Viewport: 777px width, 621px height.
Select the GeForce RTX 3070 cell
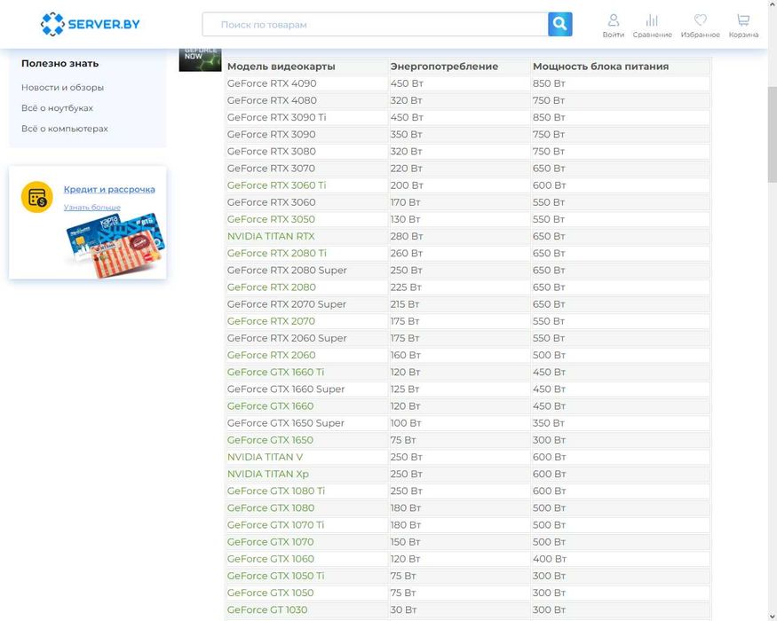tap(306, 169)
